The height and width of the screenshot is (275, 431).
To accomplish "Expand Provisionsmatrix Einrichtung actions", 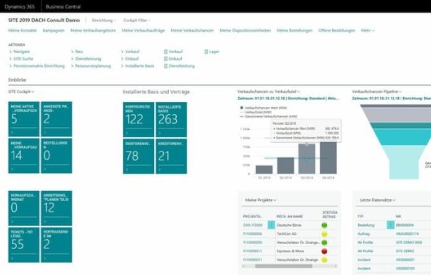I will pyautogui.click(x=37, y=66).
